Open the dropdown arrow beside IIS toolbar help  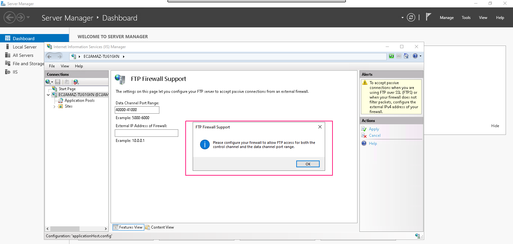pos(420,56)
